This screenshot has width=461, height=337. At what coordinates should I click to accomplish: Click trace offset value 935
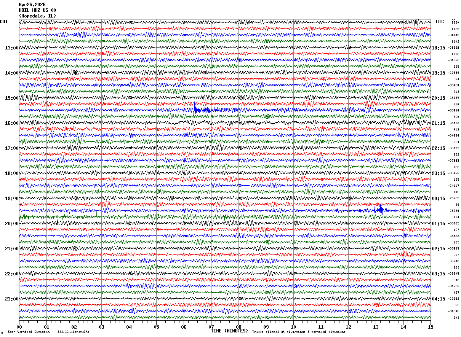pos(456,67)
